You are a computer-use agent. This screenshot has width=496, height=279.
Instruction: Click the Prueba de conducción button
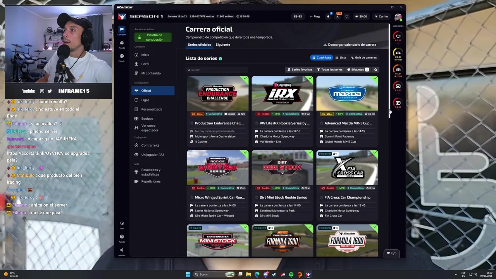tap(153, 37)
